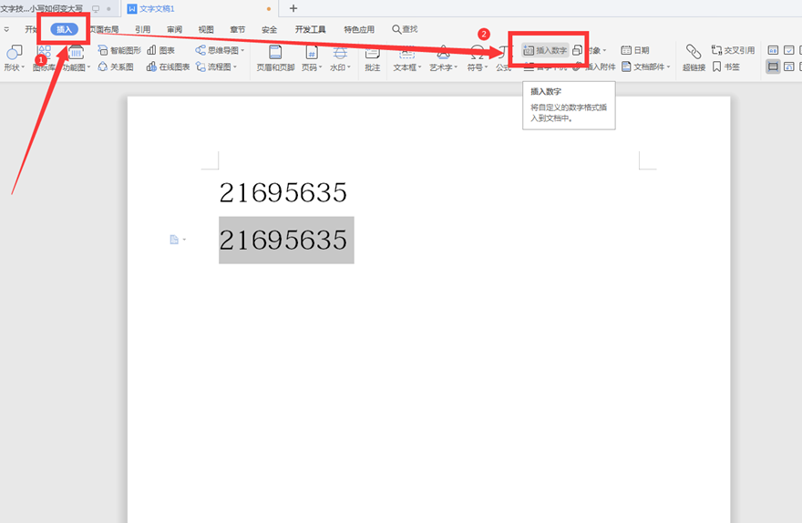Open the 流程图 flowchart tool
The image size is (802, 523).
(216, 67)
